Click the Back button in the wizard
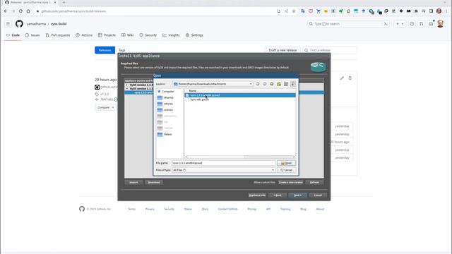This screenshot has width=452, height=254. (278, 195)
